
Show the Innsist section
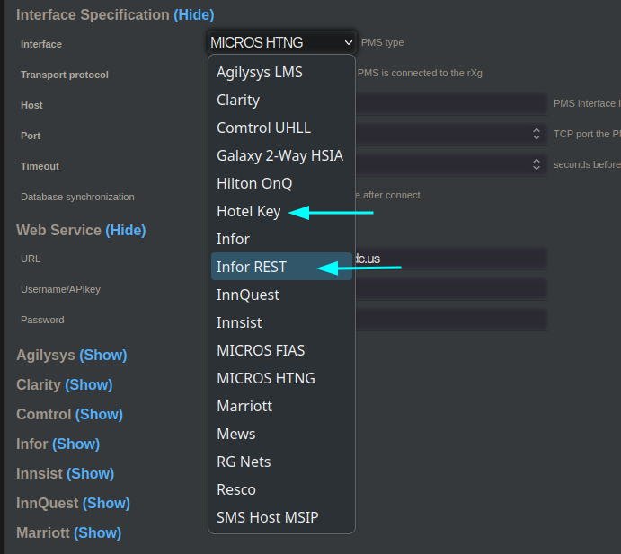click(x=90, y=474)
